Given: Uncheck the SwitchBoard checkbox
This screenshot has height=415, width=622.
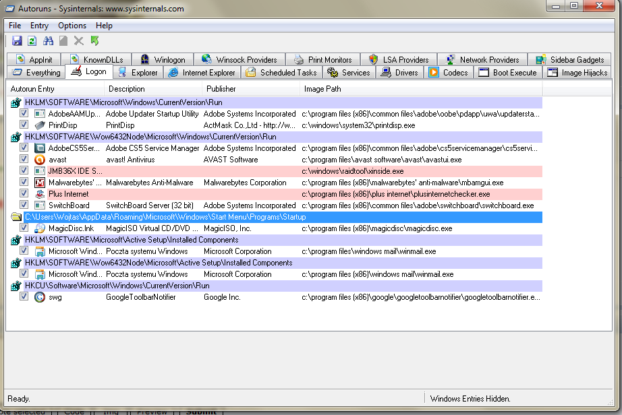Looking at the screenshot, I should (x=24, y=205).
